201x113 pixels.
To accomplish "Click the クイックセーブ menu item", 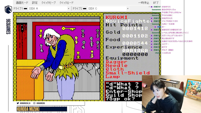I will [48, 3].
